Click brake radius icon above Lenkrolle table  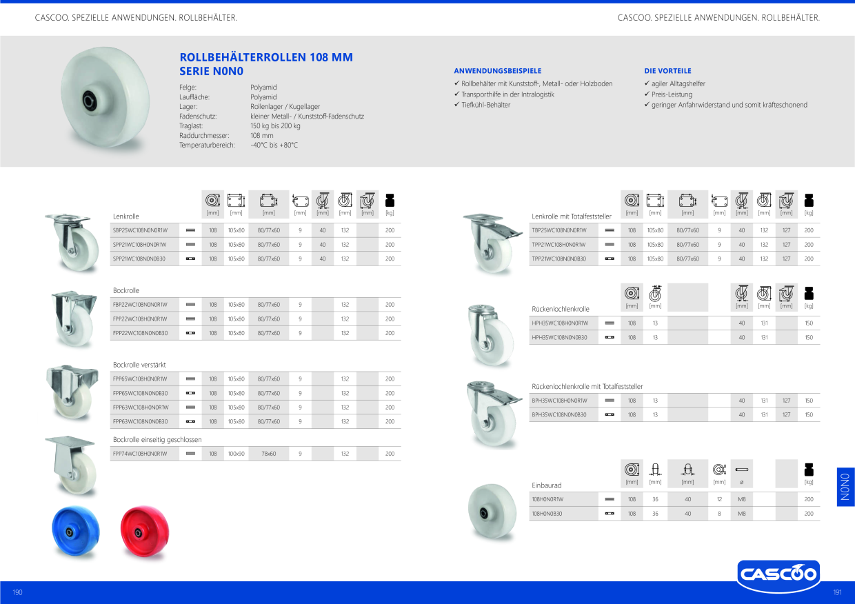pyautogui.click(x=368, y=201)
